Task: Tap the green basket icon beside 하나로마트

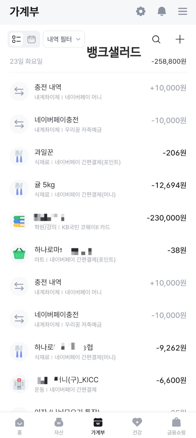Action: point(19,254)
